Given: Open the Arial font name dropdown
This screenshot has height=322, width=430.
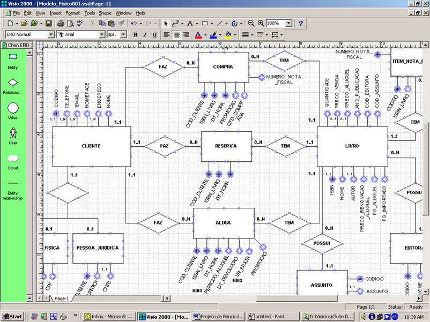Looking at the screenshot, I should (101, 35).
